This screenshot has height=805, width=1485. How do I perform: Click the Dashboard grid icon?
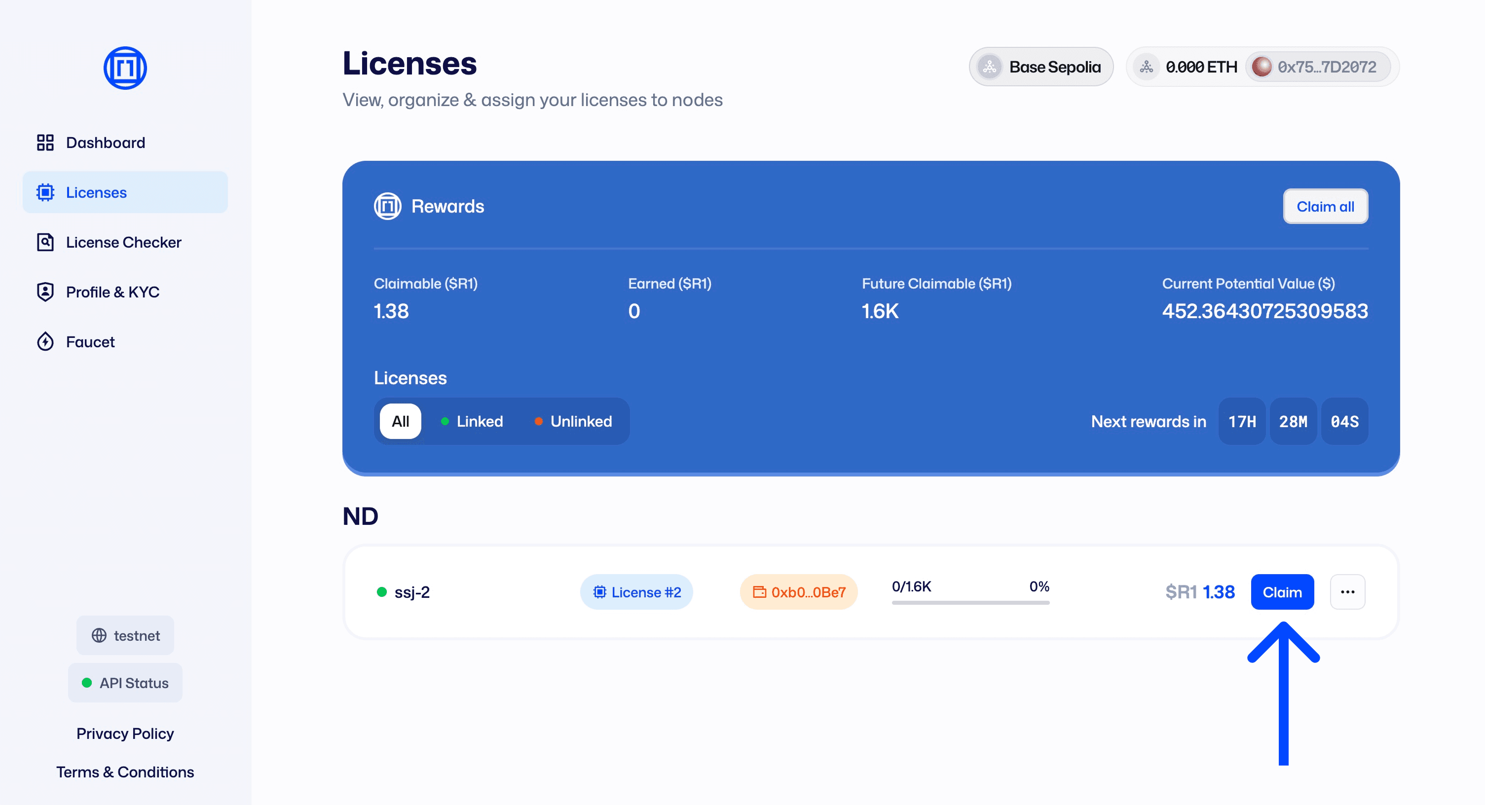[45, 143]
